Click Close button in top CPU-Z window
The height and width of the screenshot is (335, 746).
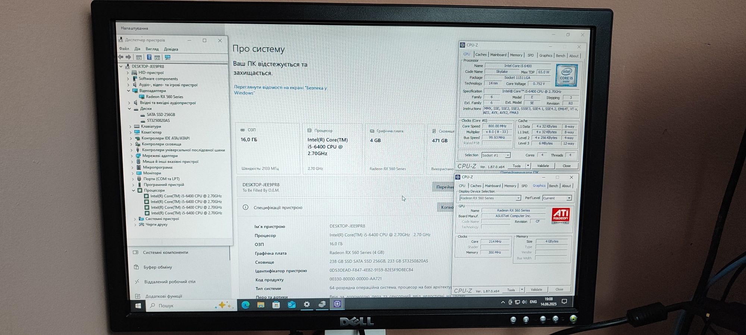click(567, 166)
